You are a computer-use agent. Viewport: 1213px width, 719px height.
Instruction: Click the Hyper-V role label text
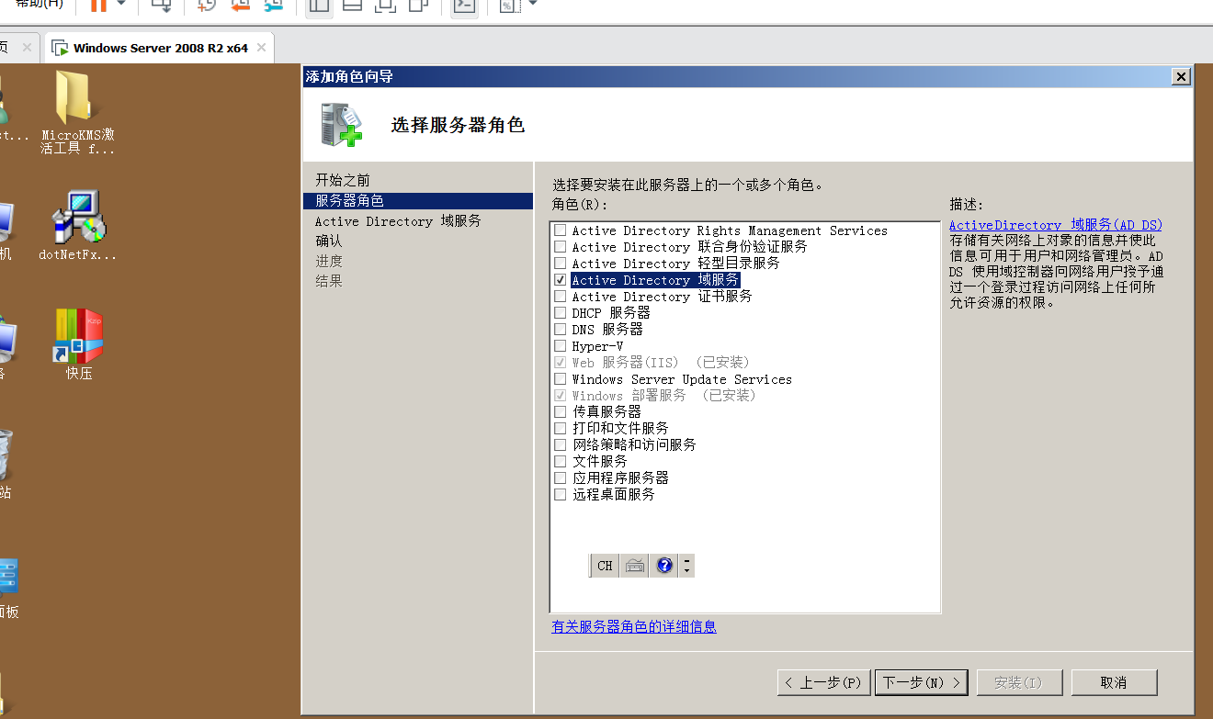click(x=597, y=346)
